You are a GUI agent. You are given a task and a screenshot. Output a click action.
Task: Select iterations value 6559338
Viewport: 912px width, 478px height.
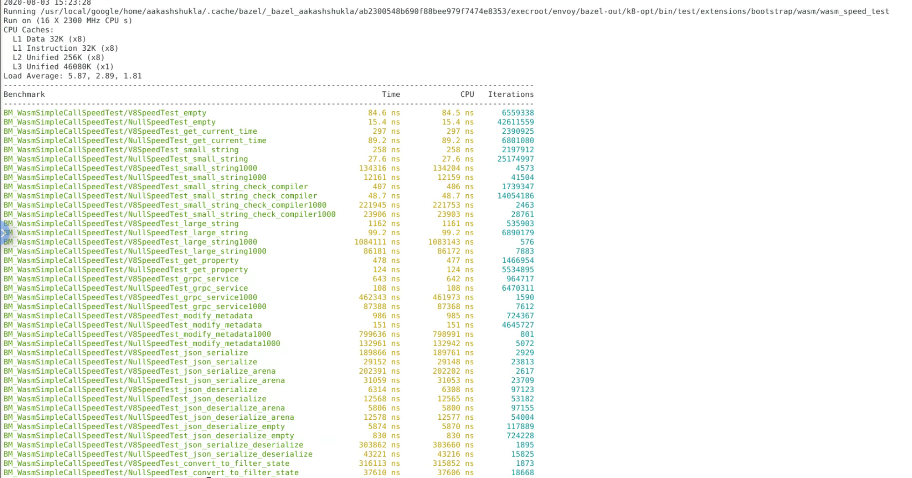pyautogui.click(x=518, y=113)
